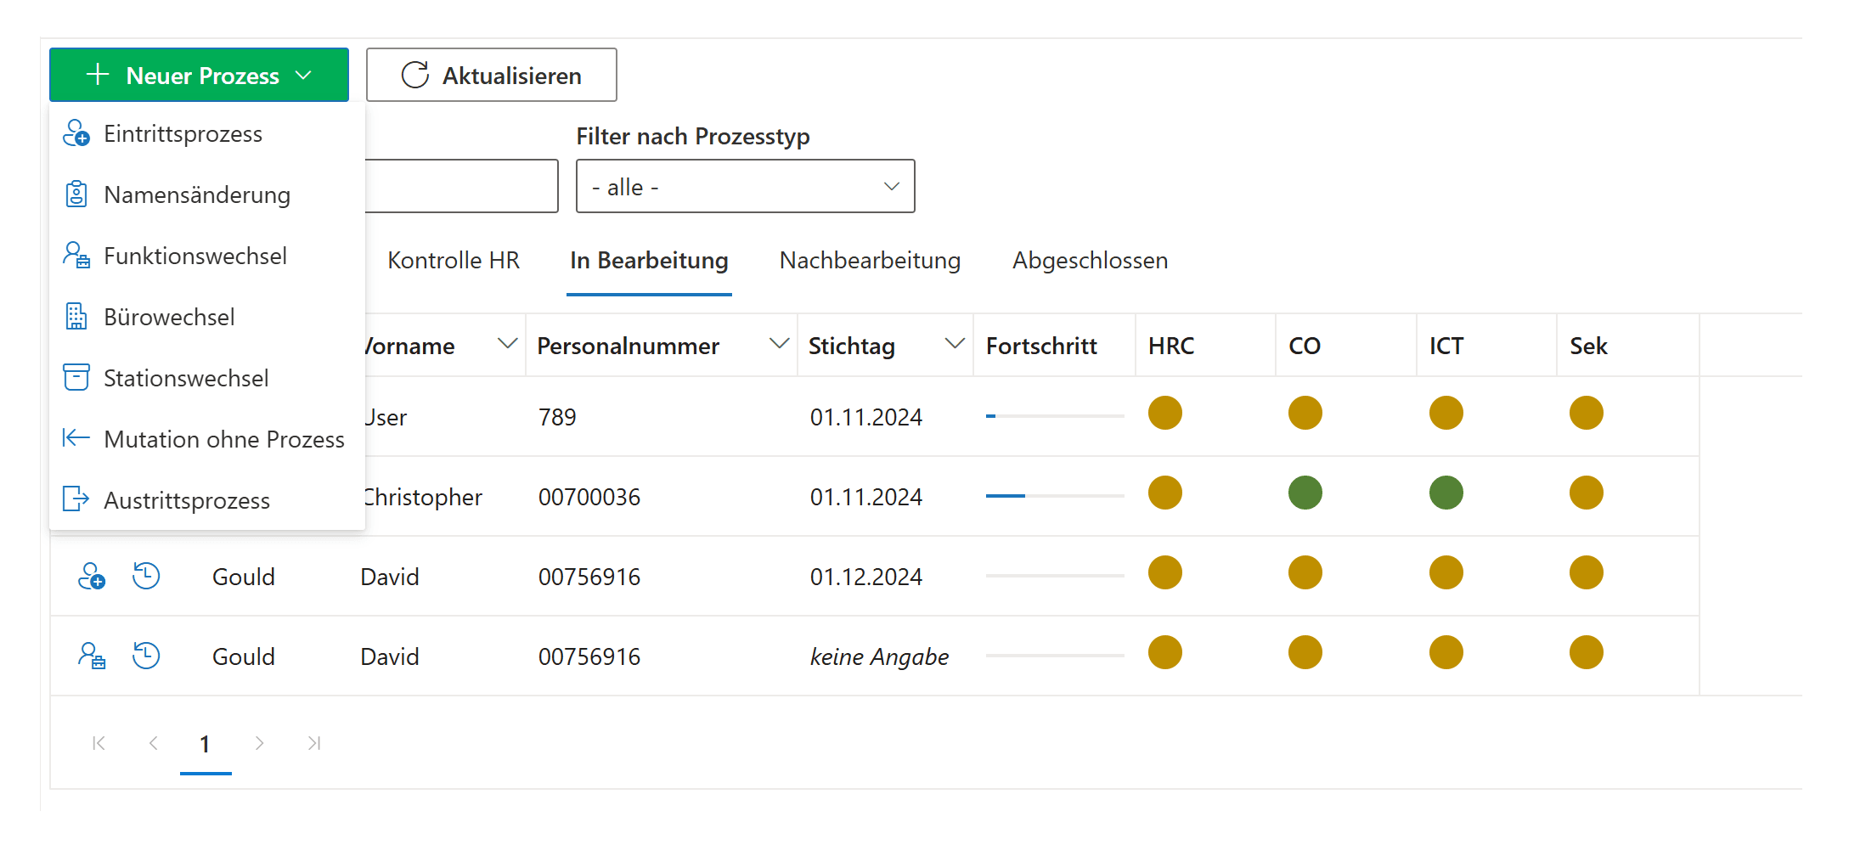The height and width of the screenshot is (845, 1849).
Task: Click the first-page pagination icon
Action: (x=99, y=742)
